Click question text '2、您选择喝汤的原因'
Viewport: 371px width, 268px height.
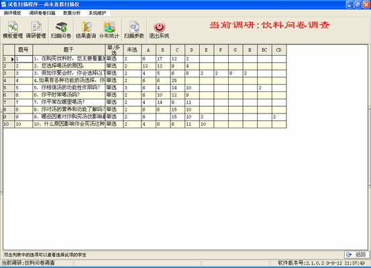[68, 66]
